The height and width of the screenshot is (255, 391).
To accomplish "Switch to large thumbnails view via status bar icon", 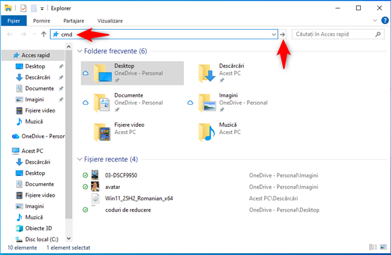I will click(383, 247).
